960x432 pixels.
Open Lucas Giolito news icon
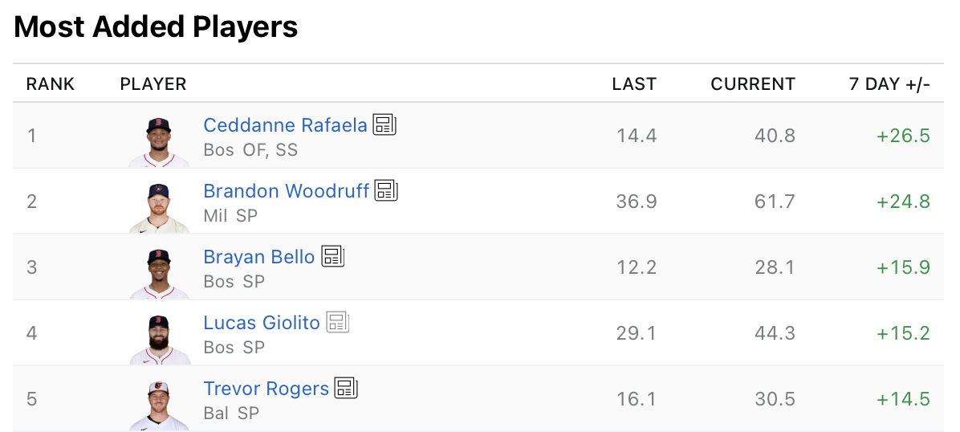[x=337, y=322]
